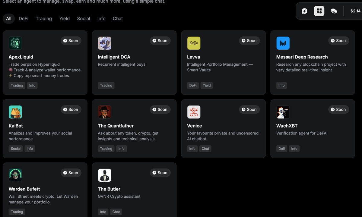Click the Messari Deep Research title
The height and width of the screenshot is (217, 362).
302,57
